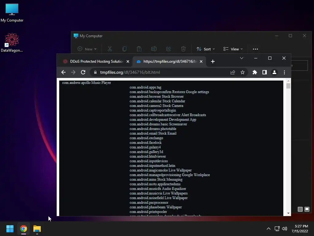Click Chrome in the taskbar

pos(23,229)
